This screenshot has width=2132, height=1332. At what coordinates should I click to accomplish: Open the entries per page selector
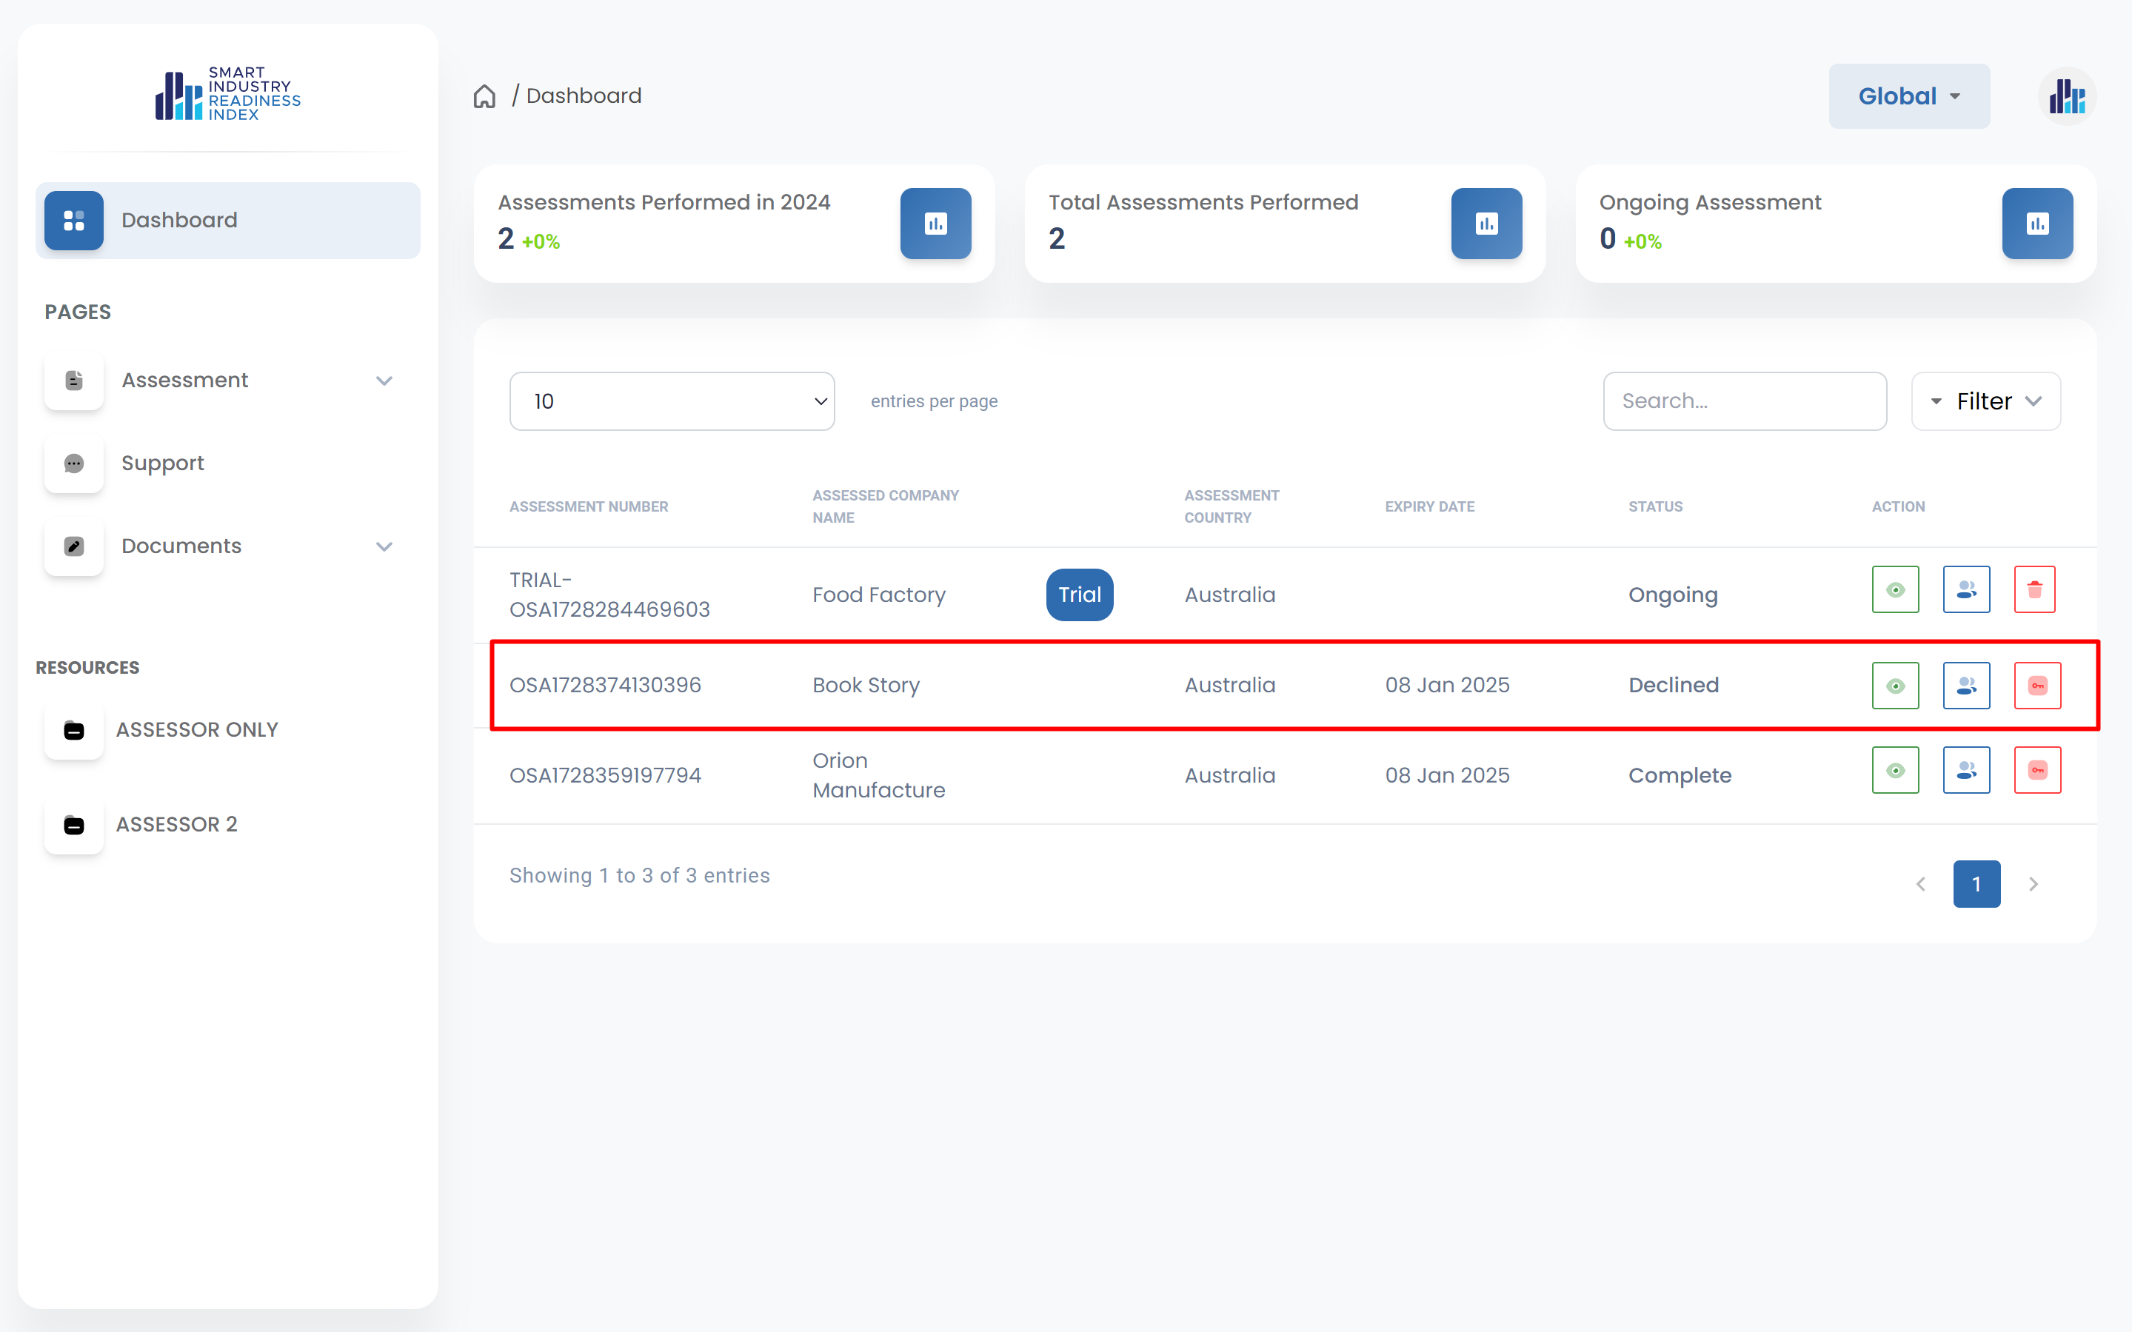[x=672, y=402]
